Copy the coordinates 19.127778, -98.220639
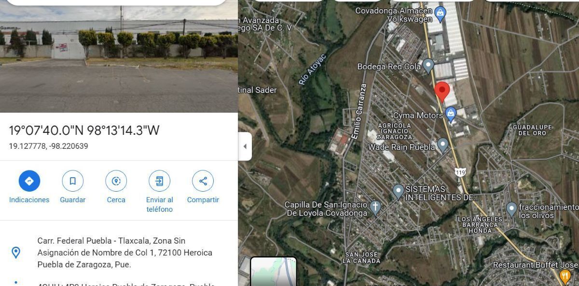This screenshot has width=579, height=286. tap(49, 146)
